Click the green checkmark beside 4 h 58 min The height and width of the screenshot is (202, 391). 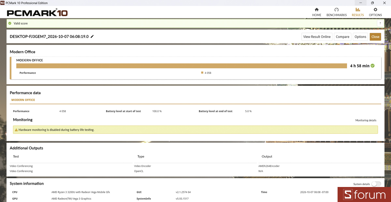pyautogui.click(x=372, y=66)
